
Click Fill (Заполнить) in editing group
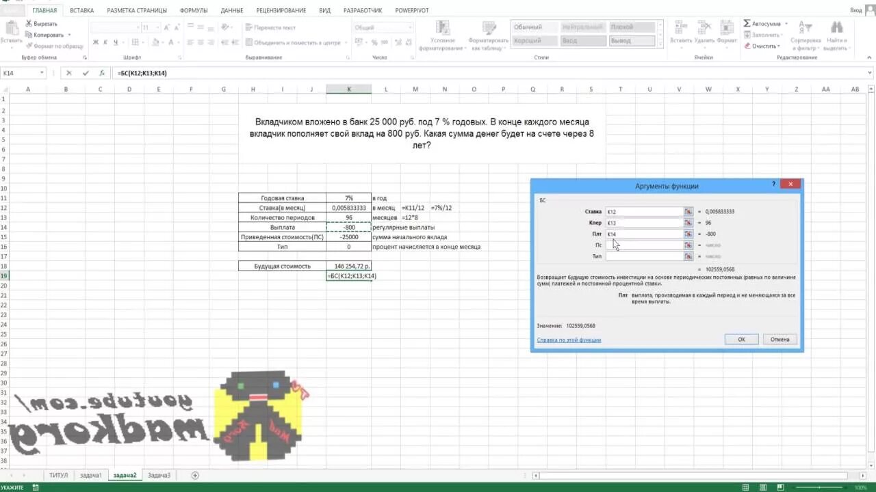point(762,35)
